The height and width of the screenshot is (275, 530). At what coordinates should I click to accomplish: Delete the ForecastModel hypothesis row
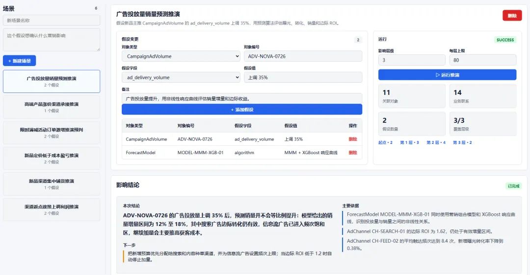pos(352,153)
